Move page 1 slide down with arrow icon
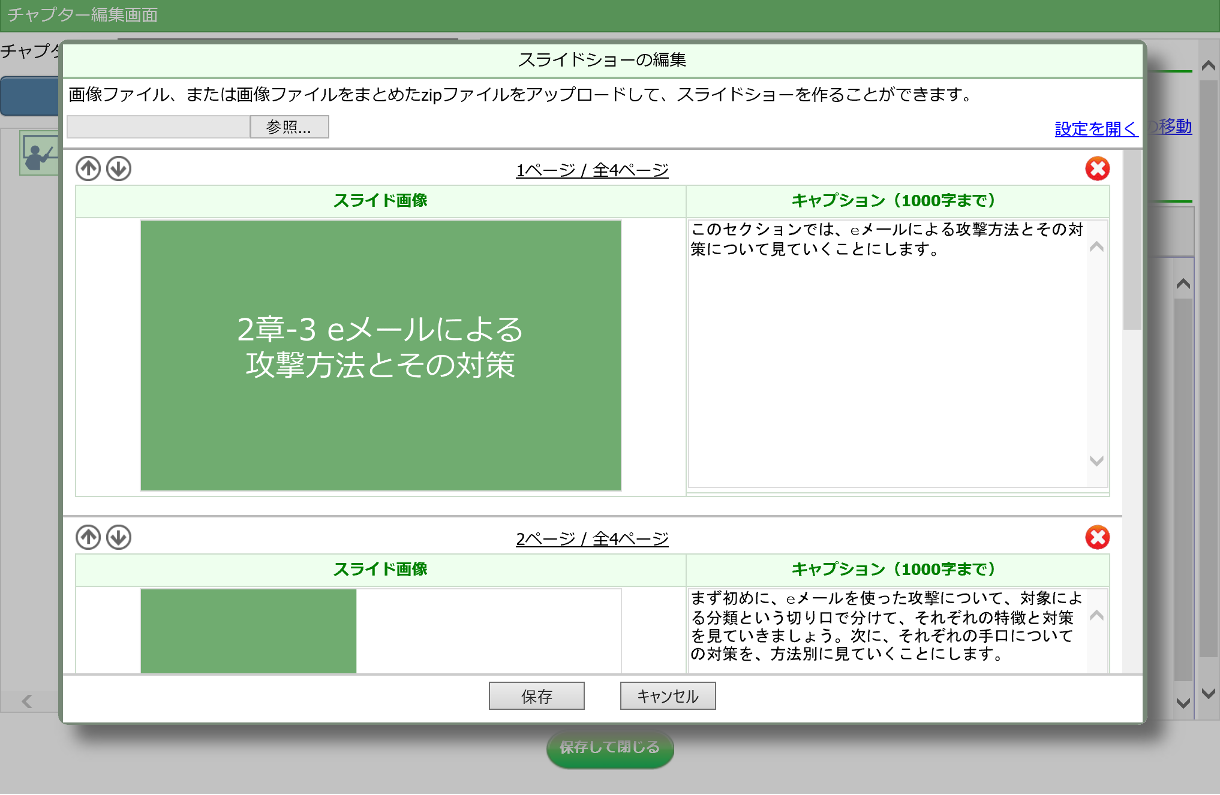Viewport: 1220px width, 795px height. click(x=119, y=168)
